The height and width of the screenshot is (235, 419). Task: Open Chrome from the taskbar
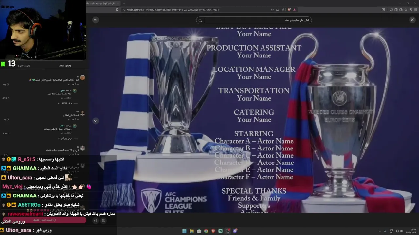(x=206, y=231)
